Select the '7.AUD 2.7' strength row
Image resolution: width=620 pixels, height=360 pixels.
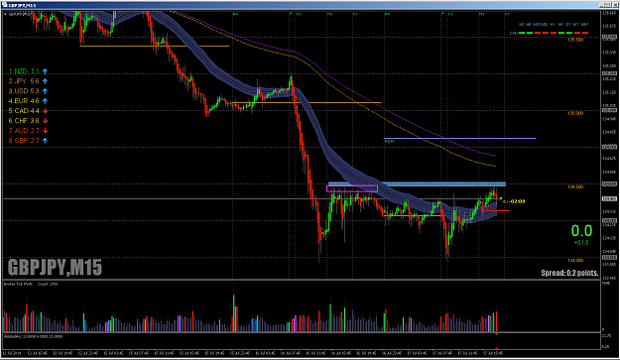click(x=28, y=131)
